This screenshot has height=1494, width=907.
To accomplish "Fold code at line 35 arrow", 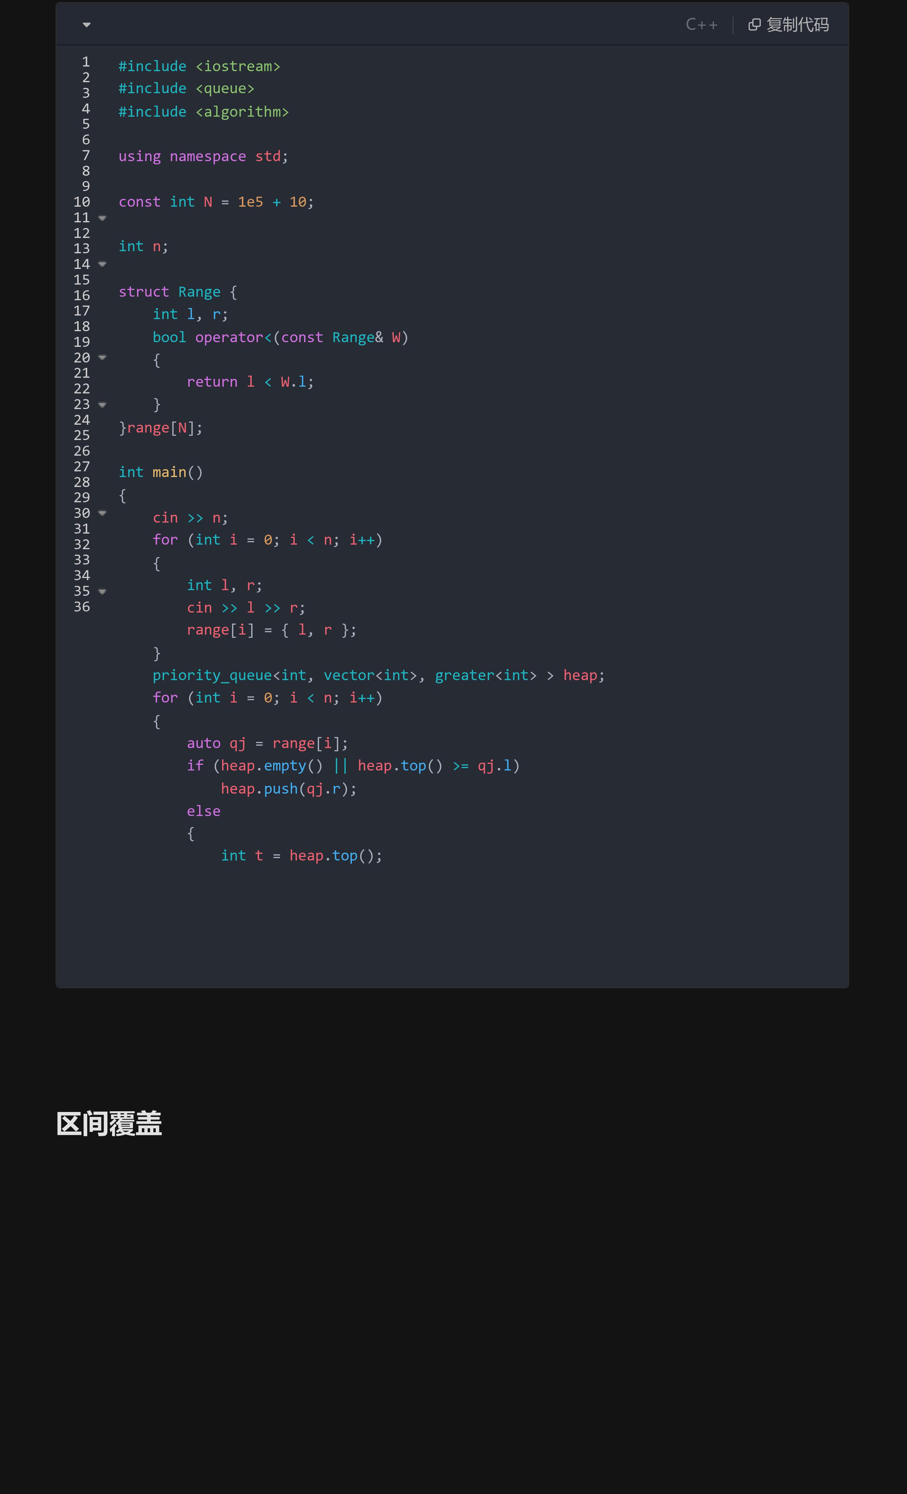I will tap(102, 592).
